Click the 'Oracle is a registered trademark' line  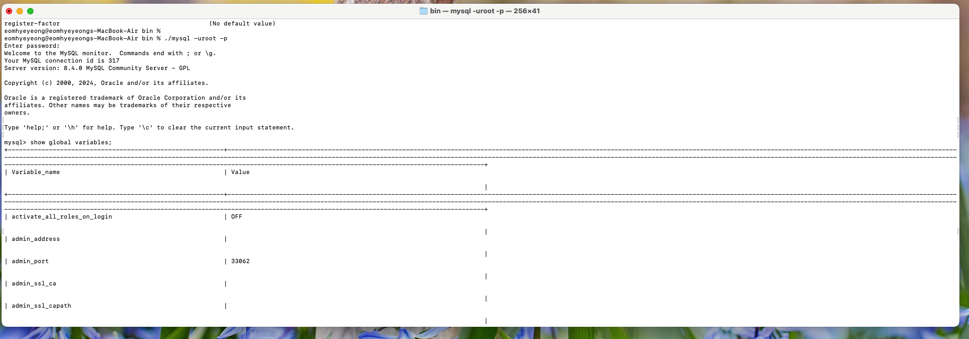(125, 98)
